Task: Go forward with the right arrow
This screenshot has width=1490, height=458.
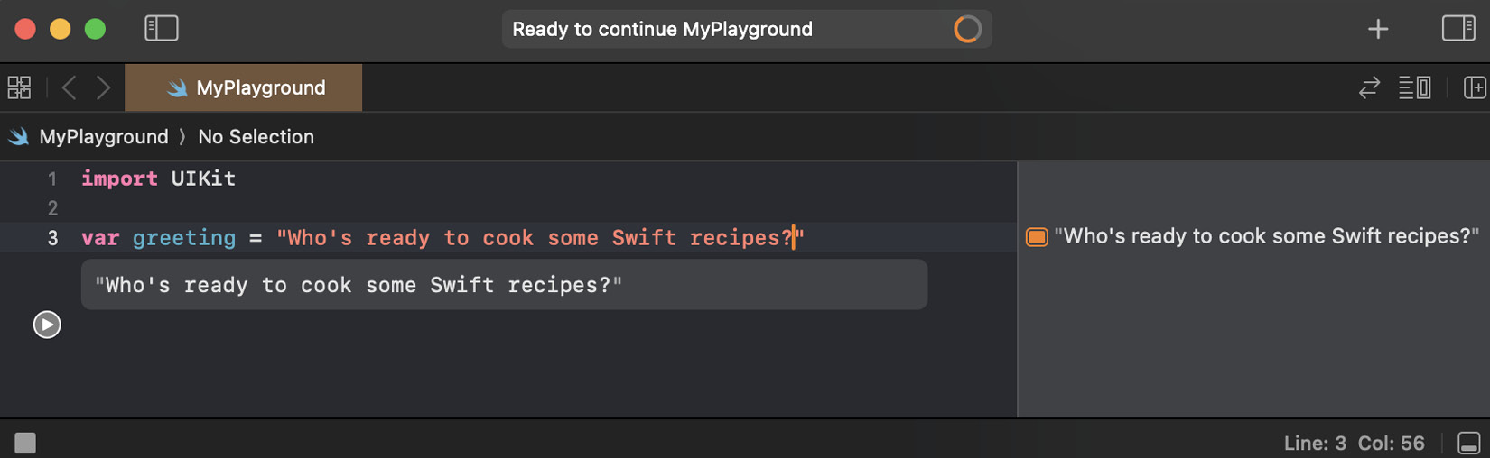Action: pyautogui.click(x=104, y=87)
